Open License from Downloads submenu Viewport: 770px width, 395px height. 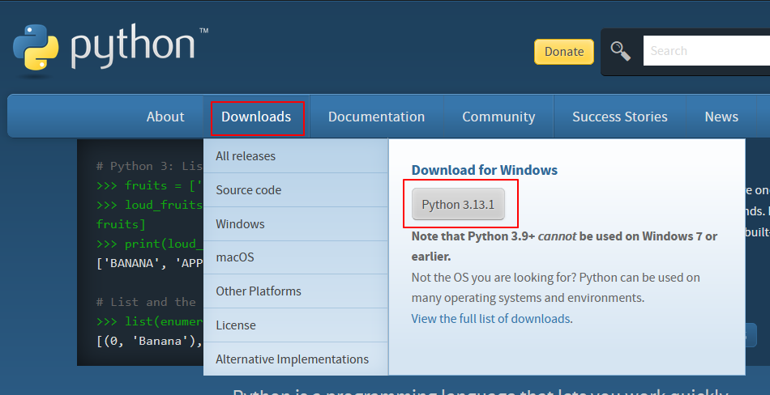pyautogui.click(x=296, y=325)
